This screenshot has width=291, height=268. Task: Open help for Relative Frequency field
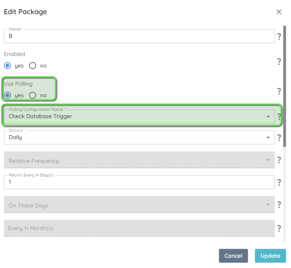(x=279, y=160)
